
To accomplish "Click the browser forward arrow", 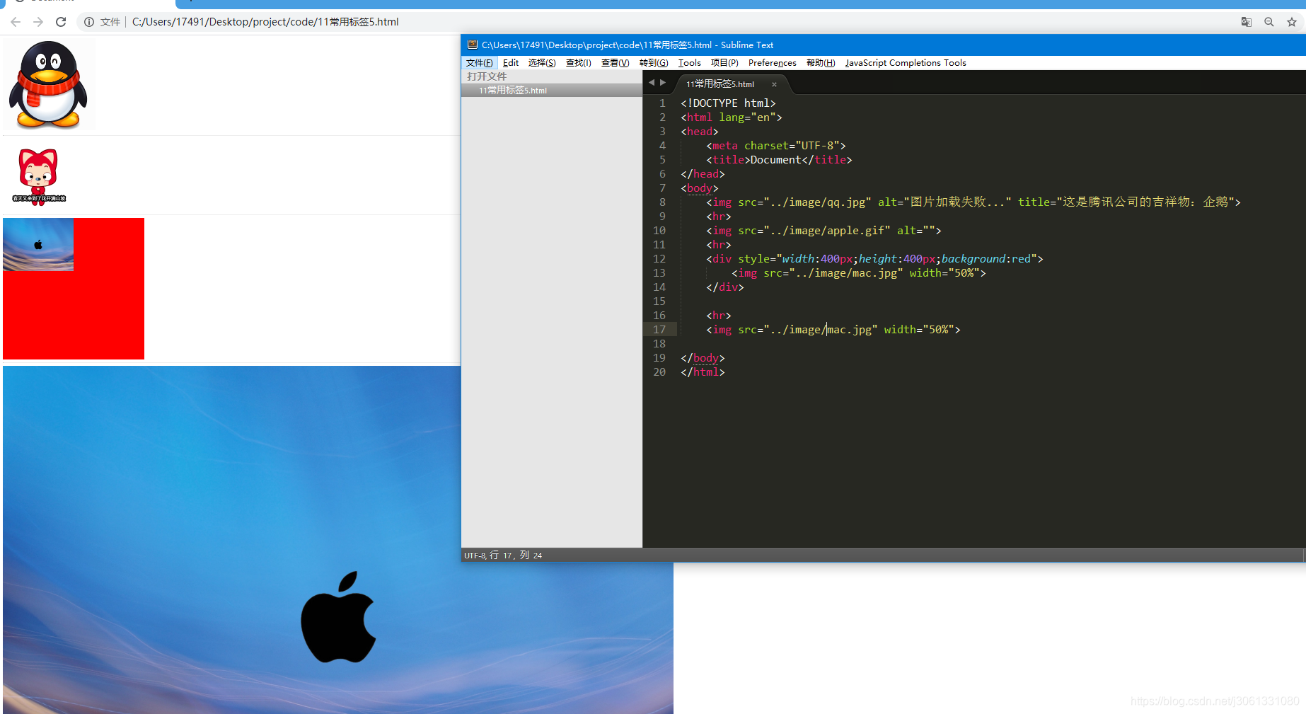I will point(38,22).
